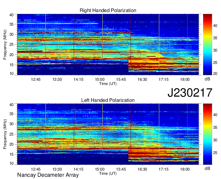Select the 20 MHz frequency tick of the Left Handed plot
Screen dimensions: 221x179
pos(11,144)
